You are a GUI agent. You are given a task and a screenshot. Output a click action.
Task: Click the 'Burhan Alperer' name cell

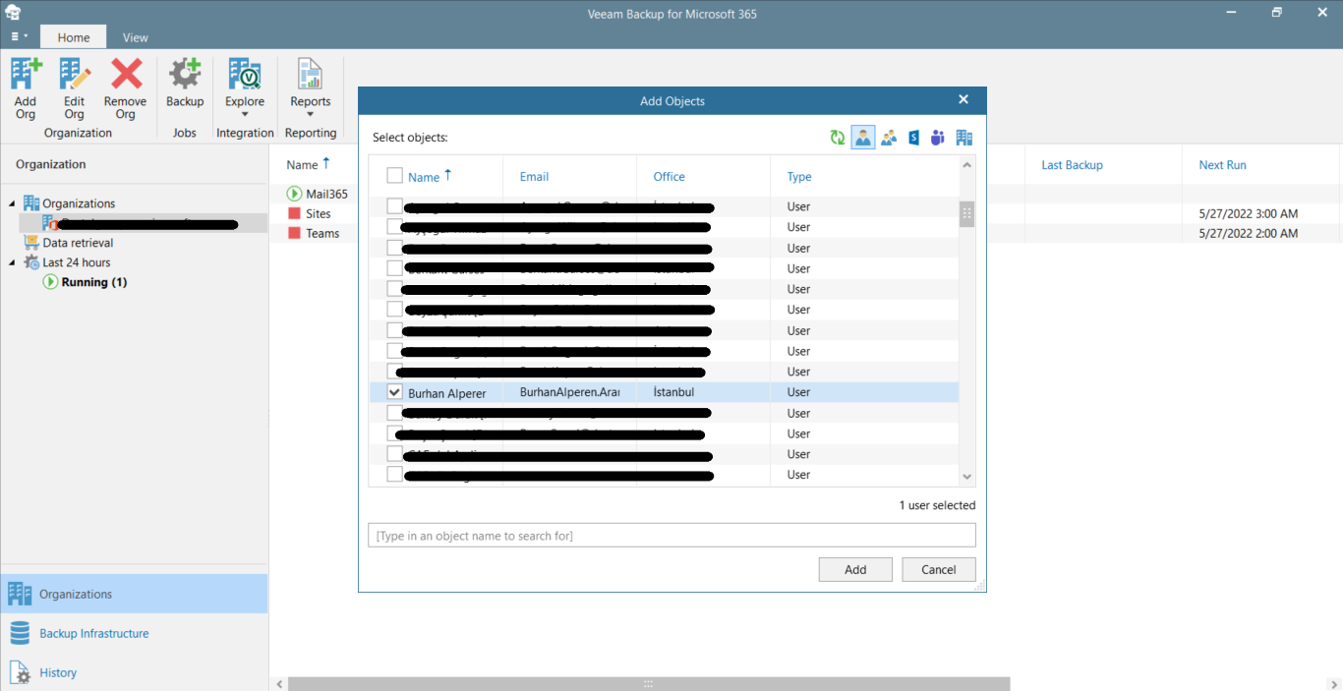pos(447,393)
